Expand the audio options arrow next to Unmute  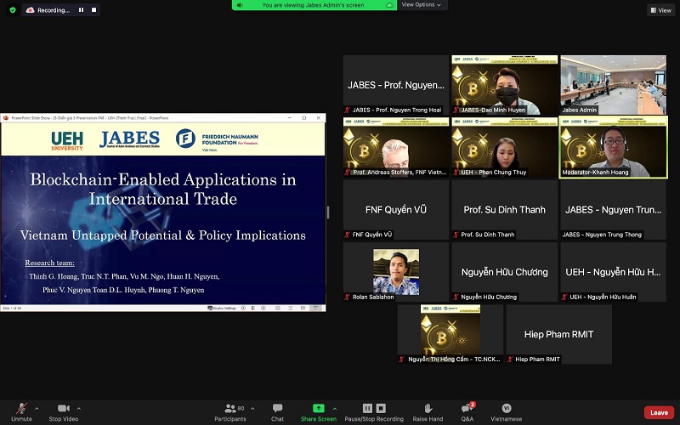(x=37, y=409)
